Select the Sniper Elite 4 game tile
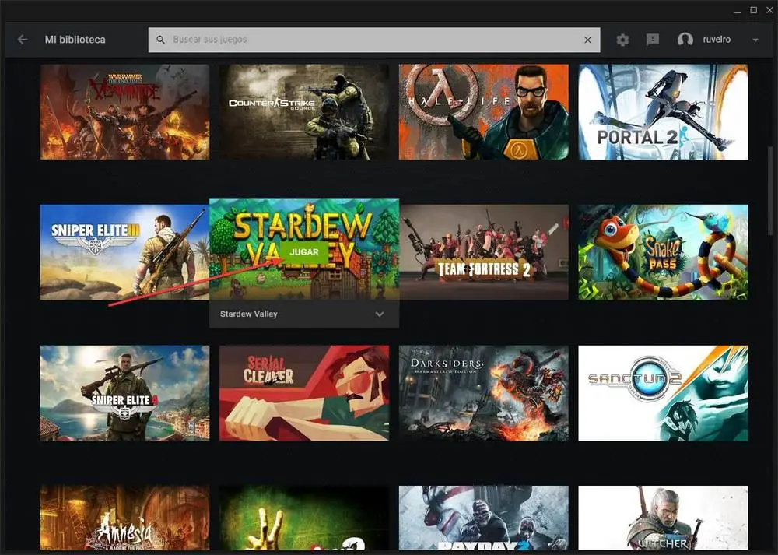Viewport: 778px width, 555px height. pyautogui.click(x=124, y=393)
